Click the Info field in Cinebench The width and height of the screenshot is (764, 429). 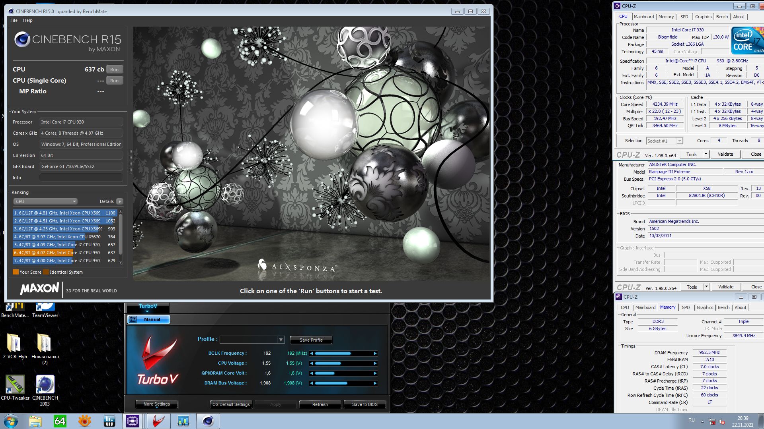(x=81, y=178)
